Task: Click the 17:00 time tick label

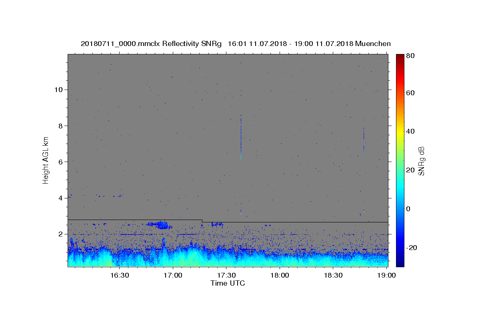Action: (173, 275)
